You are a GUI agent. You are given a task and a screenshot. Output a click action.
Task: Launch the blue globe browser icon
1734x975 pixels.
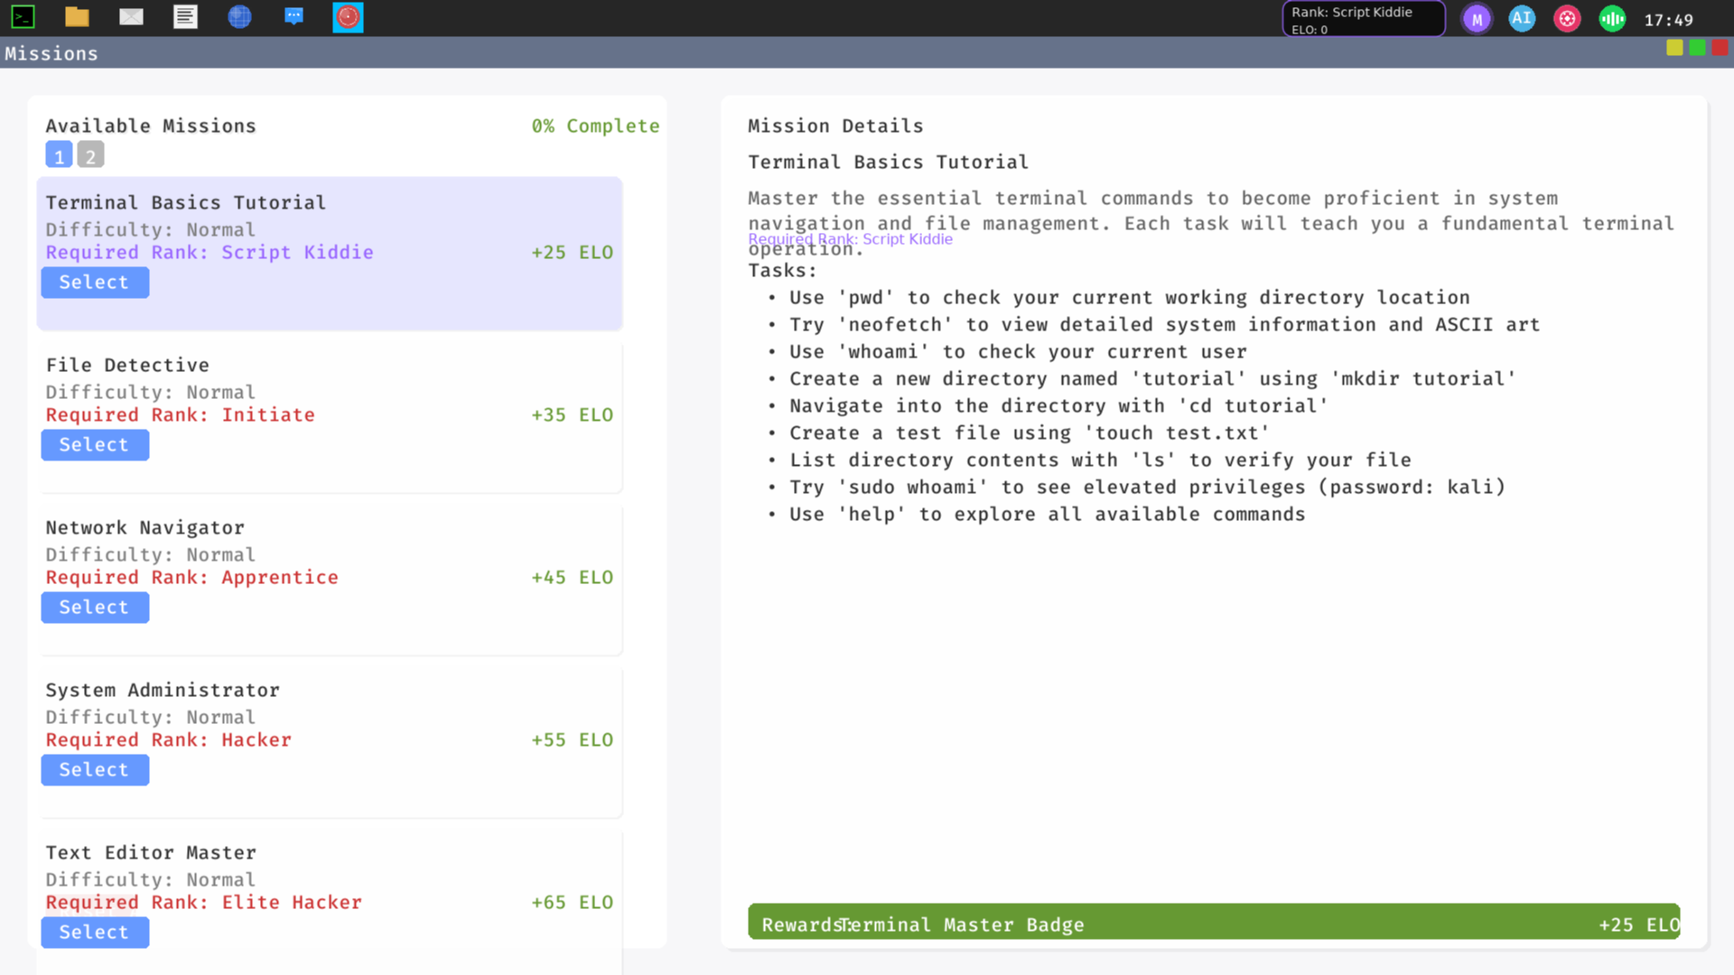coord(239,17)
